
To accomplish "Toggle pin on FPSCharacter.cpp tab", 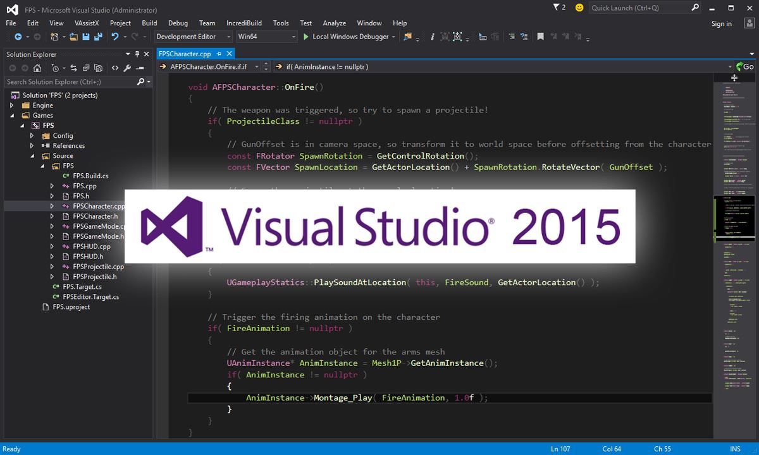I will point(219,54).
